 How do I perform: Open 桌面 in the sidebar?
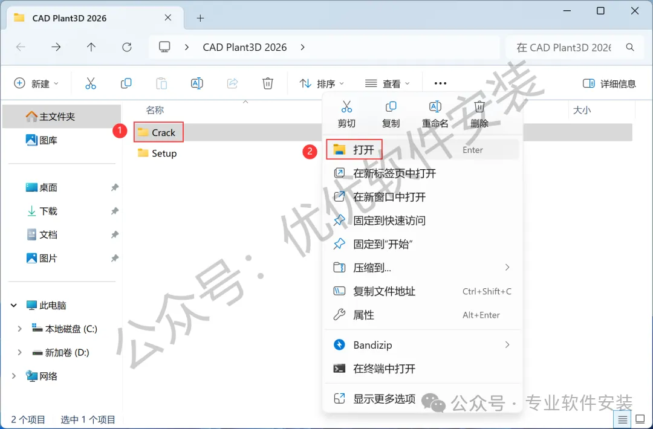click(x=62, y=188)
